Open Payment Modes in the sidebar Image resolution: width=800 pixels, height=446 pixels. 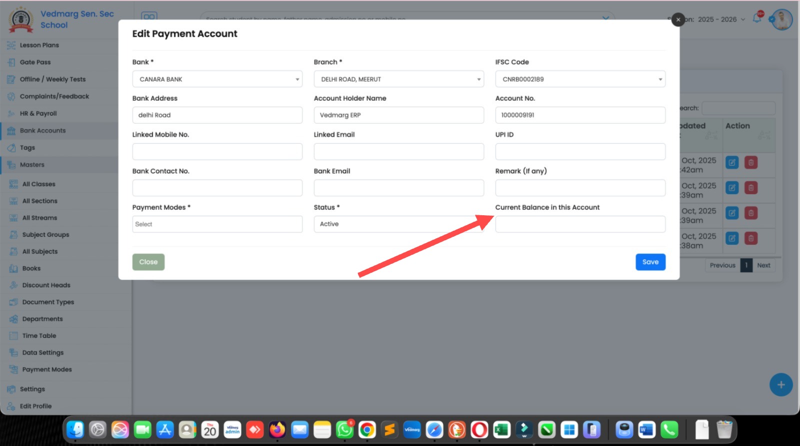[x=47, y=369]
